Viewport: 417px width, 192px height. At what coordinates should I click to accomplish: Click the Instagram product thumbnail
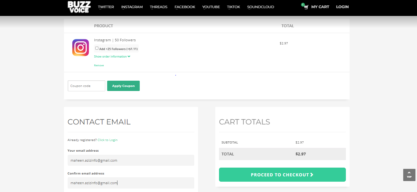(81, 48)
